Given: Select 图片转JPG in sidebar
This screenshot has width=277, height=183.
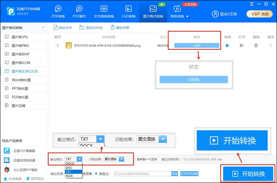Looking at the screenshot, I should tap(24, 37).
